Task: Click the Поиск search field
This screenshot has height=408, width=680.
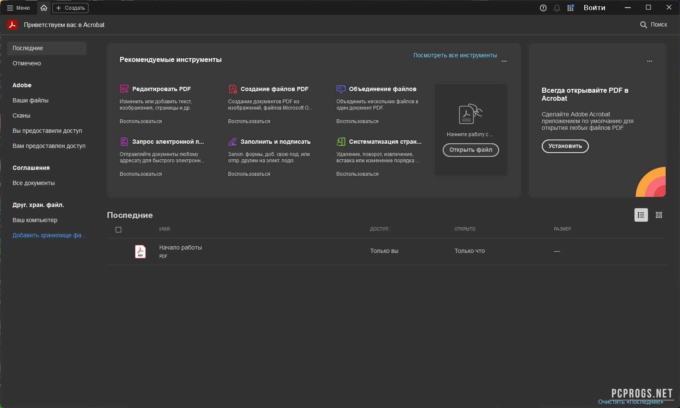Action: 654,25
